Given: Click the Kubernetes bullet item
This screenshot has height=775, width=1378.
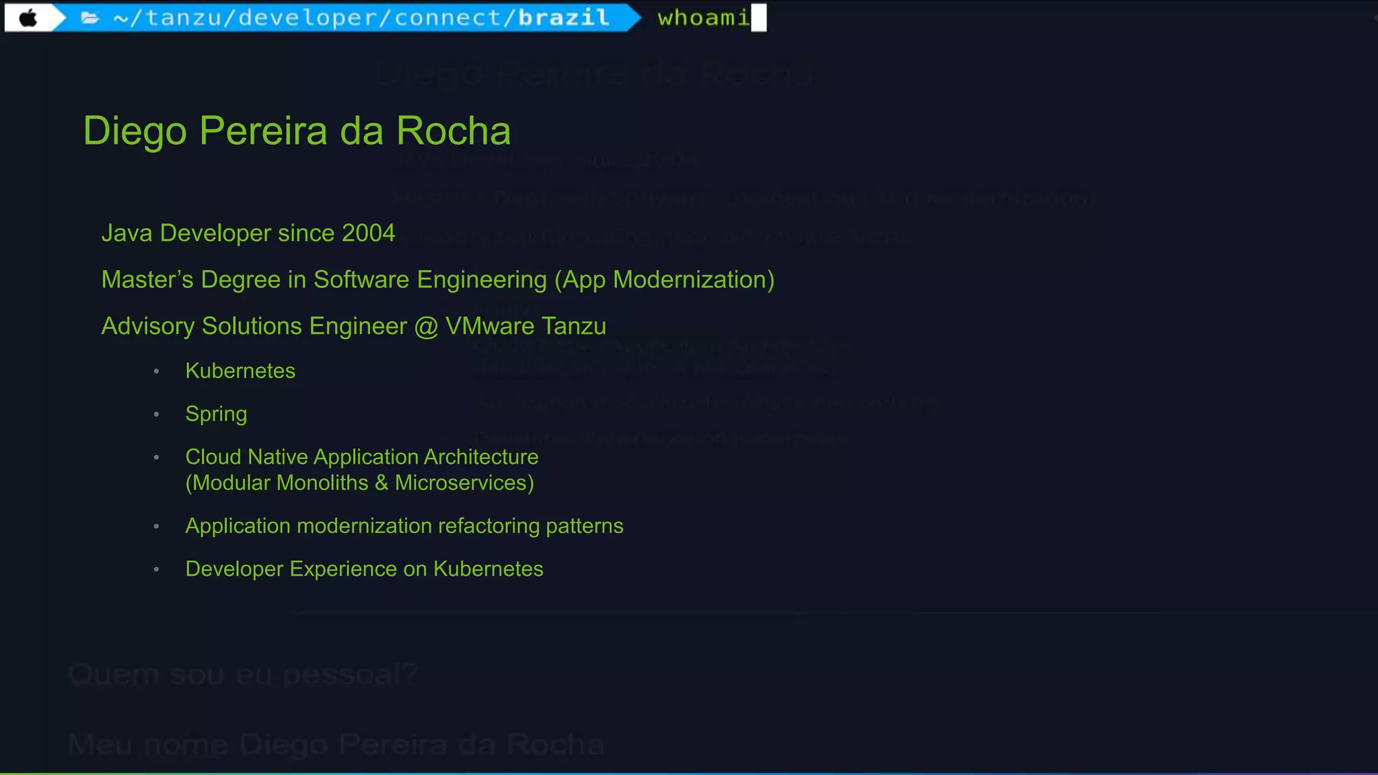Looking at the screenshot, I should click(240, 371).
